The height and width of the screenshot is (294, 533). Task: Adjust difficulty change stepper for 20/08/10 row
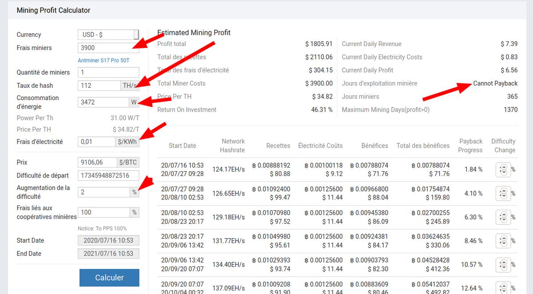[x=503, y=217]
